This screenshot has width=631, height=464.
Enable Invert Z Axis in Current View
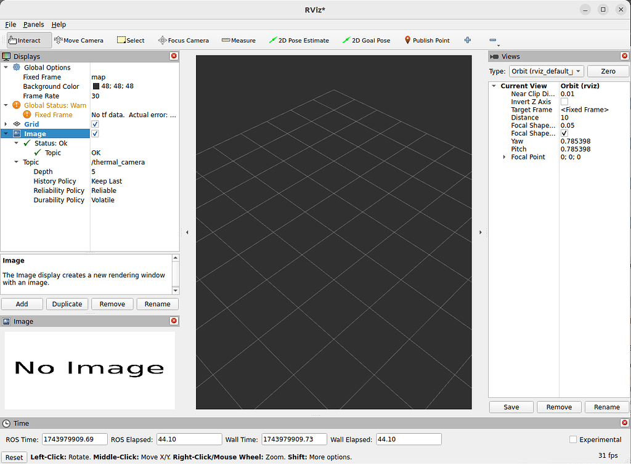pos(564,102)
